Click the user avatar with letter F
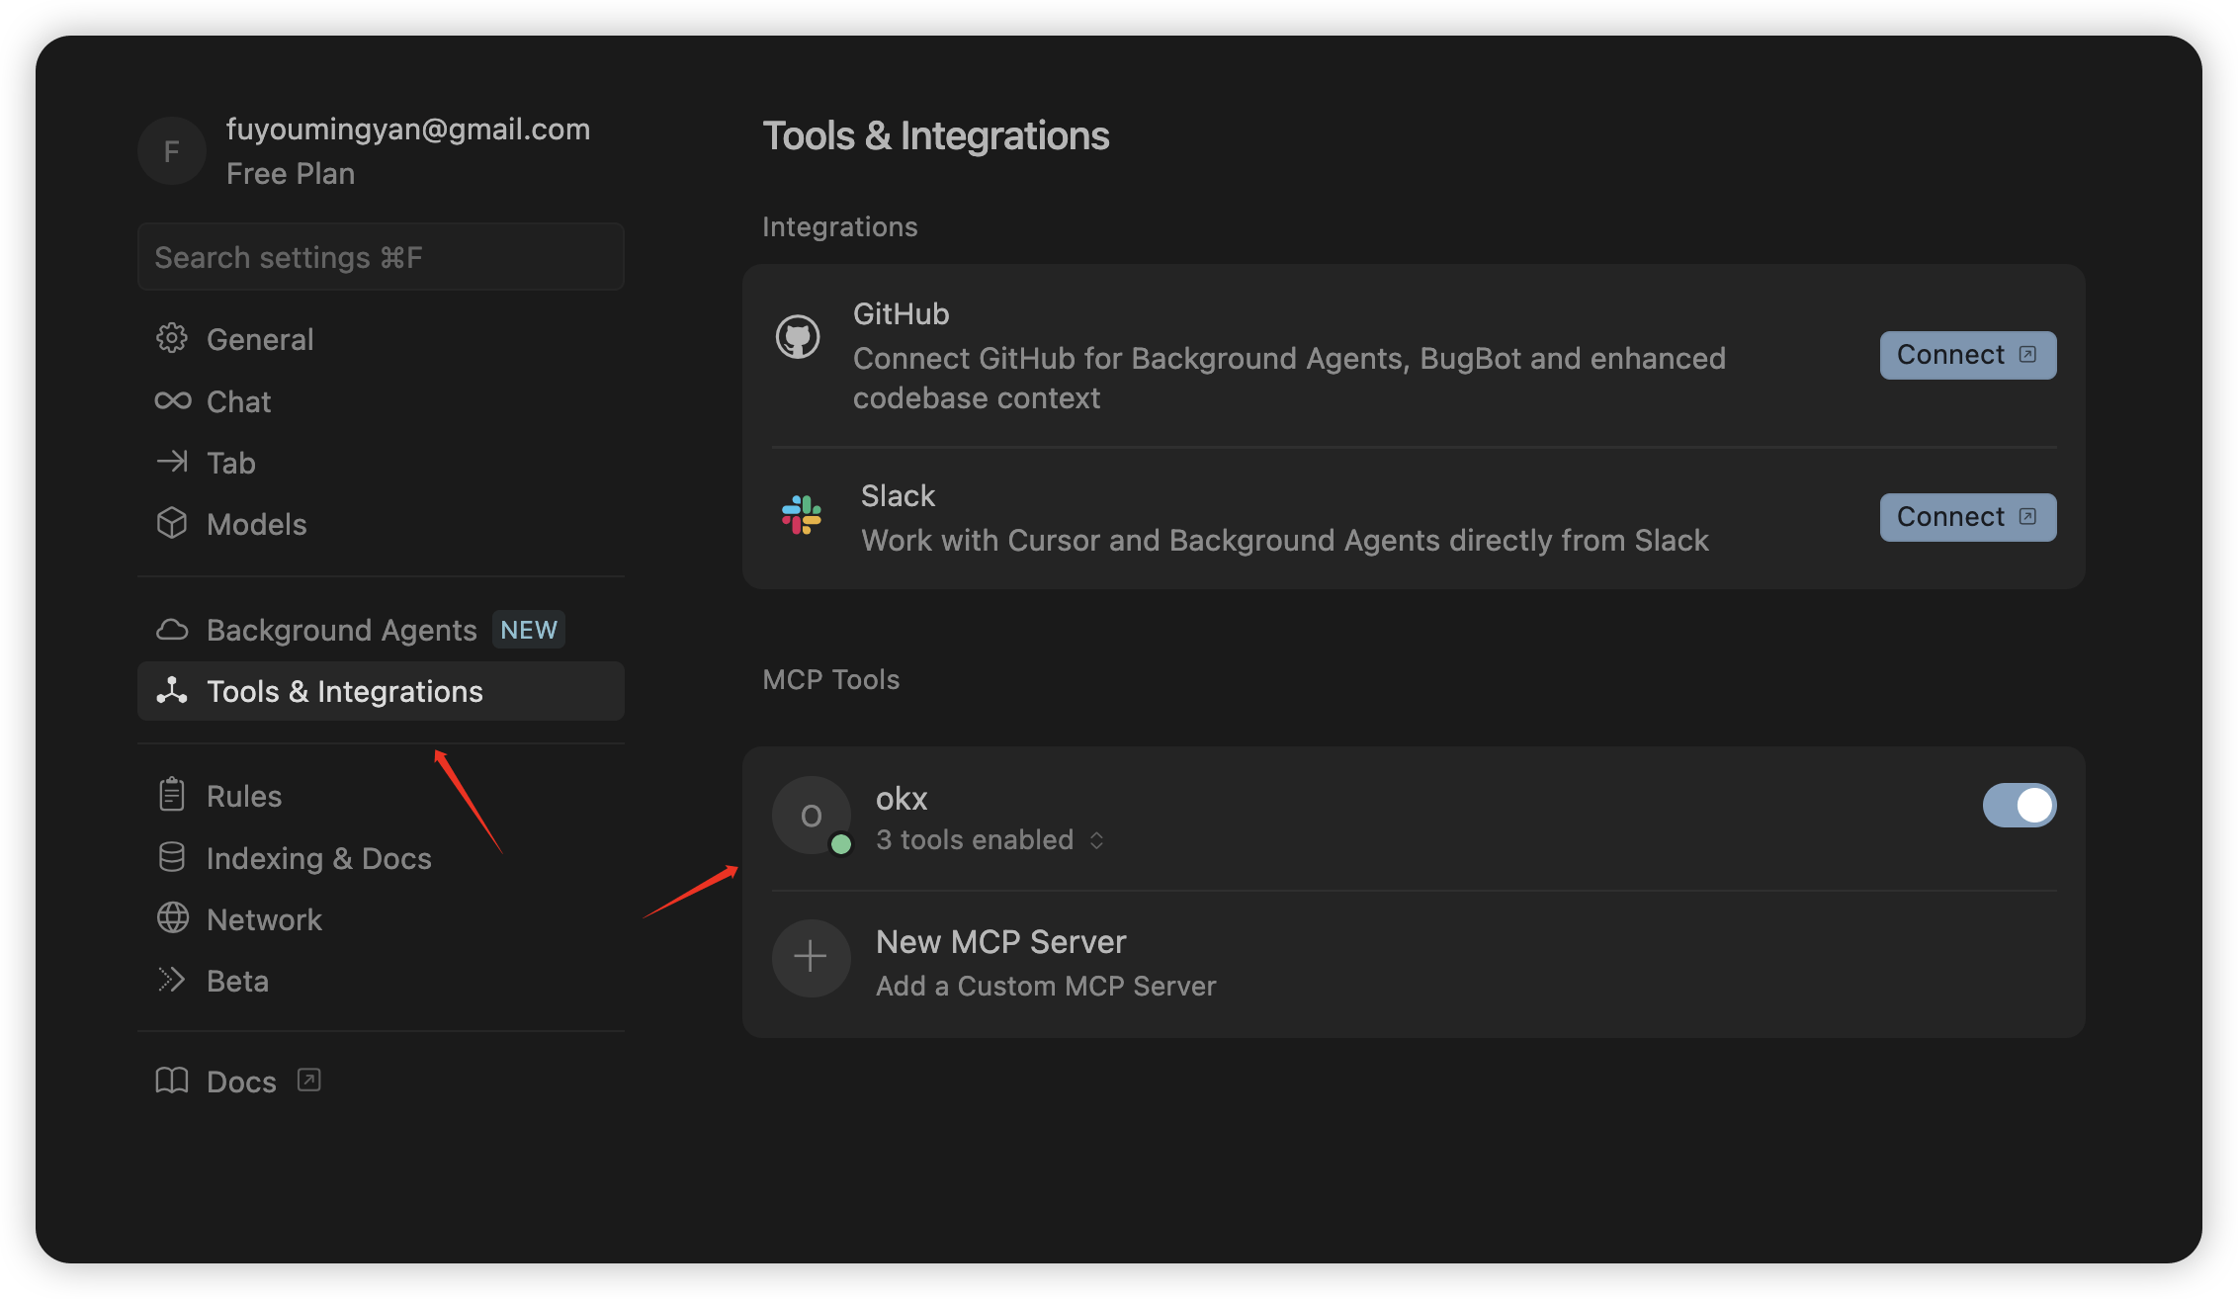 [171, 150]
